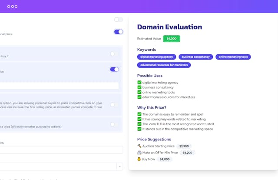Image resolution: width=278 pixels, height=180 pixels.
Task: Select the online marketing tools keyword tag
Action: [233, 57]
